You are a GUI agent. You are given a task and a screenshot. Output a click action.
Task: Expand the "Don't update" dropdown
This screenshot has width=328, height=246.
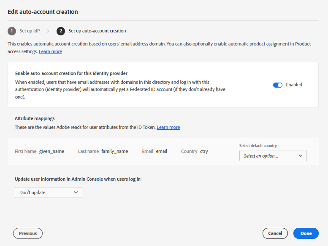coord(49,193)
